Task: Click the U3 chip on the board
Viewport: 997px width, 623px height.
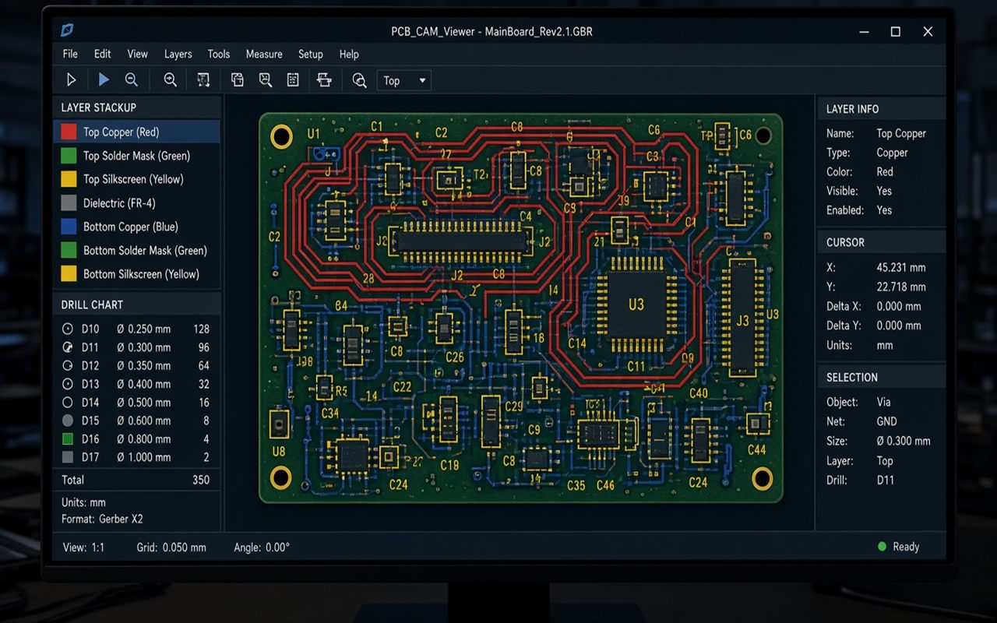Action: point(636,304)
